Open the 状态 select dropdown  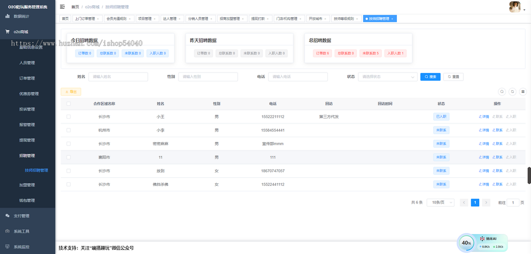coord(388,77)
